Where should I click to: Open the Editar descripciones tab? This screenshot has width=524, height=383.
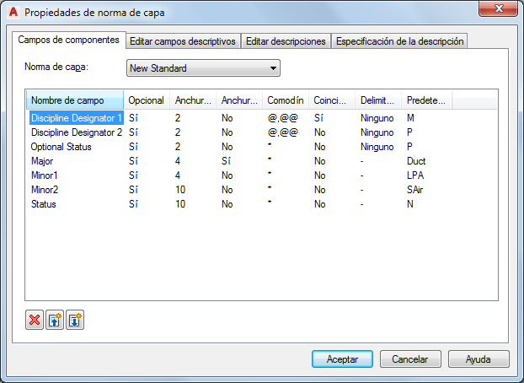coord(286,41)
